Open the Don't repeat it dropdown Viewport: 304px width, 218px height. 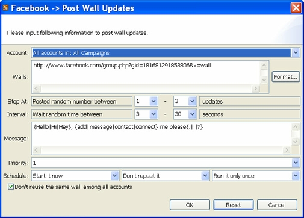pos(205,176)
